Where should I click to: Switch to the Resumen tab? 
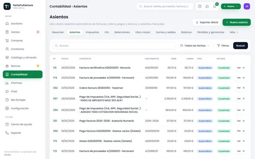coord(58,32)
